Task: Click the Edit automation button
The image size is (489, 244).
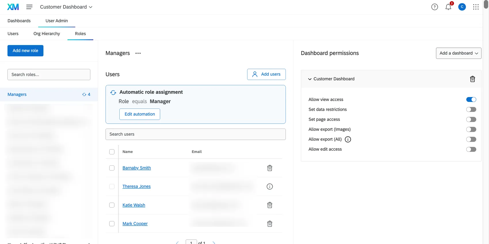Action: 140,114
